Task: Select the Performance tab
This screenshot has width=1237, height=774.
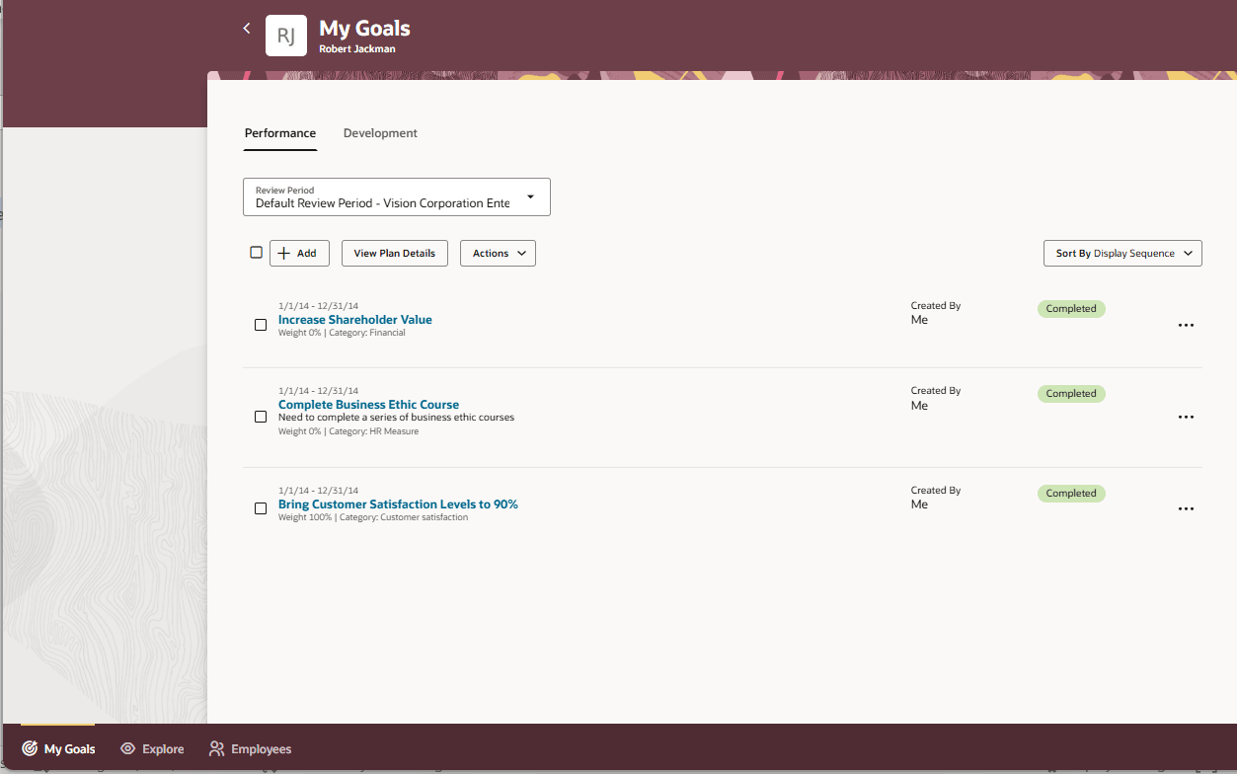Action: click(x=280, y=132)
